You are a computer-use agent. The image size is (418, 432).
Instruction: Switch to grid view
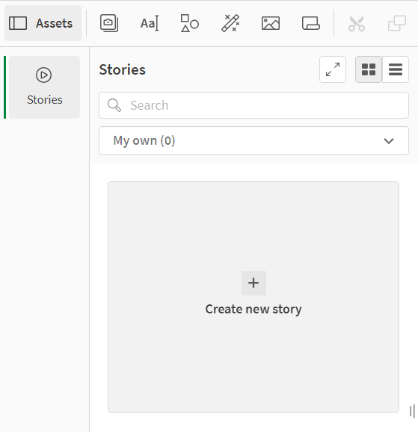[x=369, y=69]
